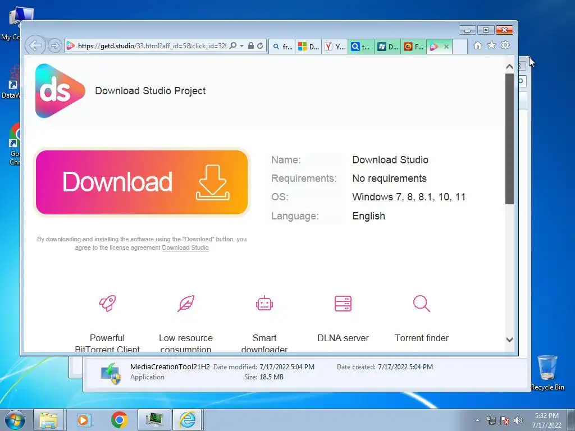Click the 'English' language value
This screenshot has height=431, width=575.
tap(368, 216)
